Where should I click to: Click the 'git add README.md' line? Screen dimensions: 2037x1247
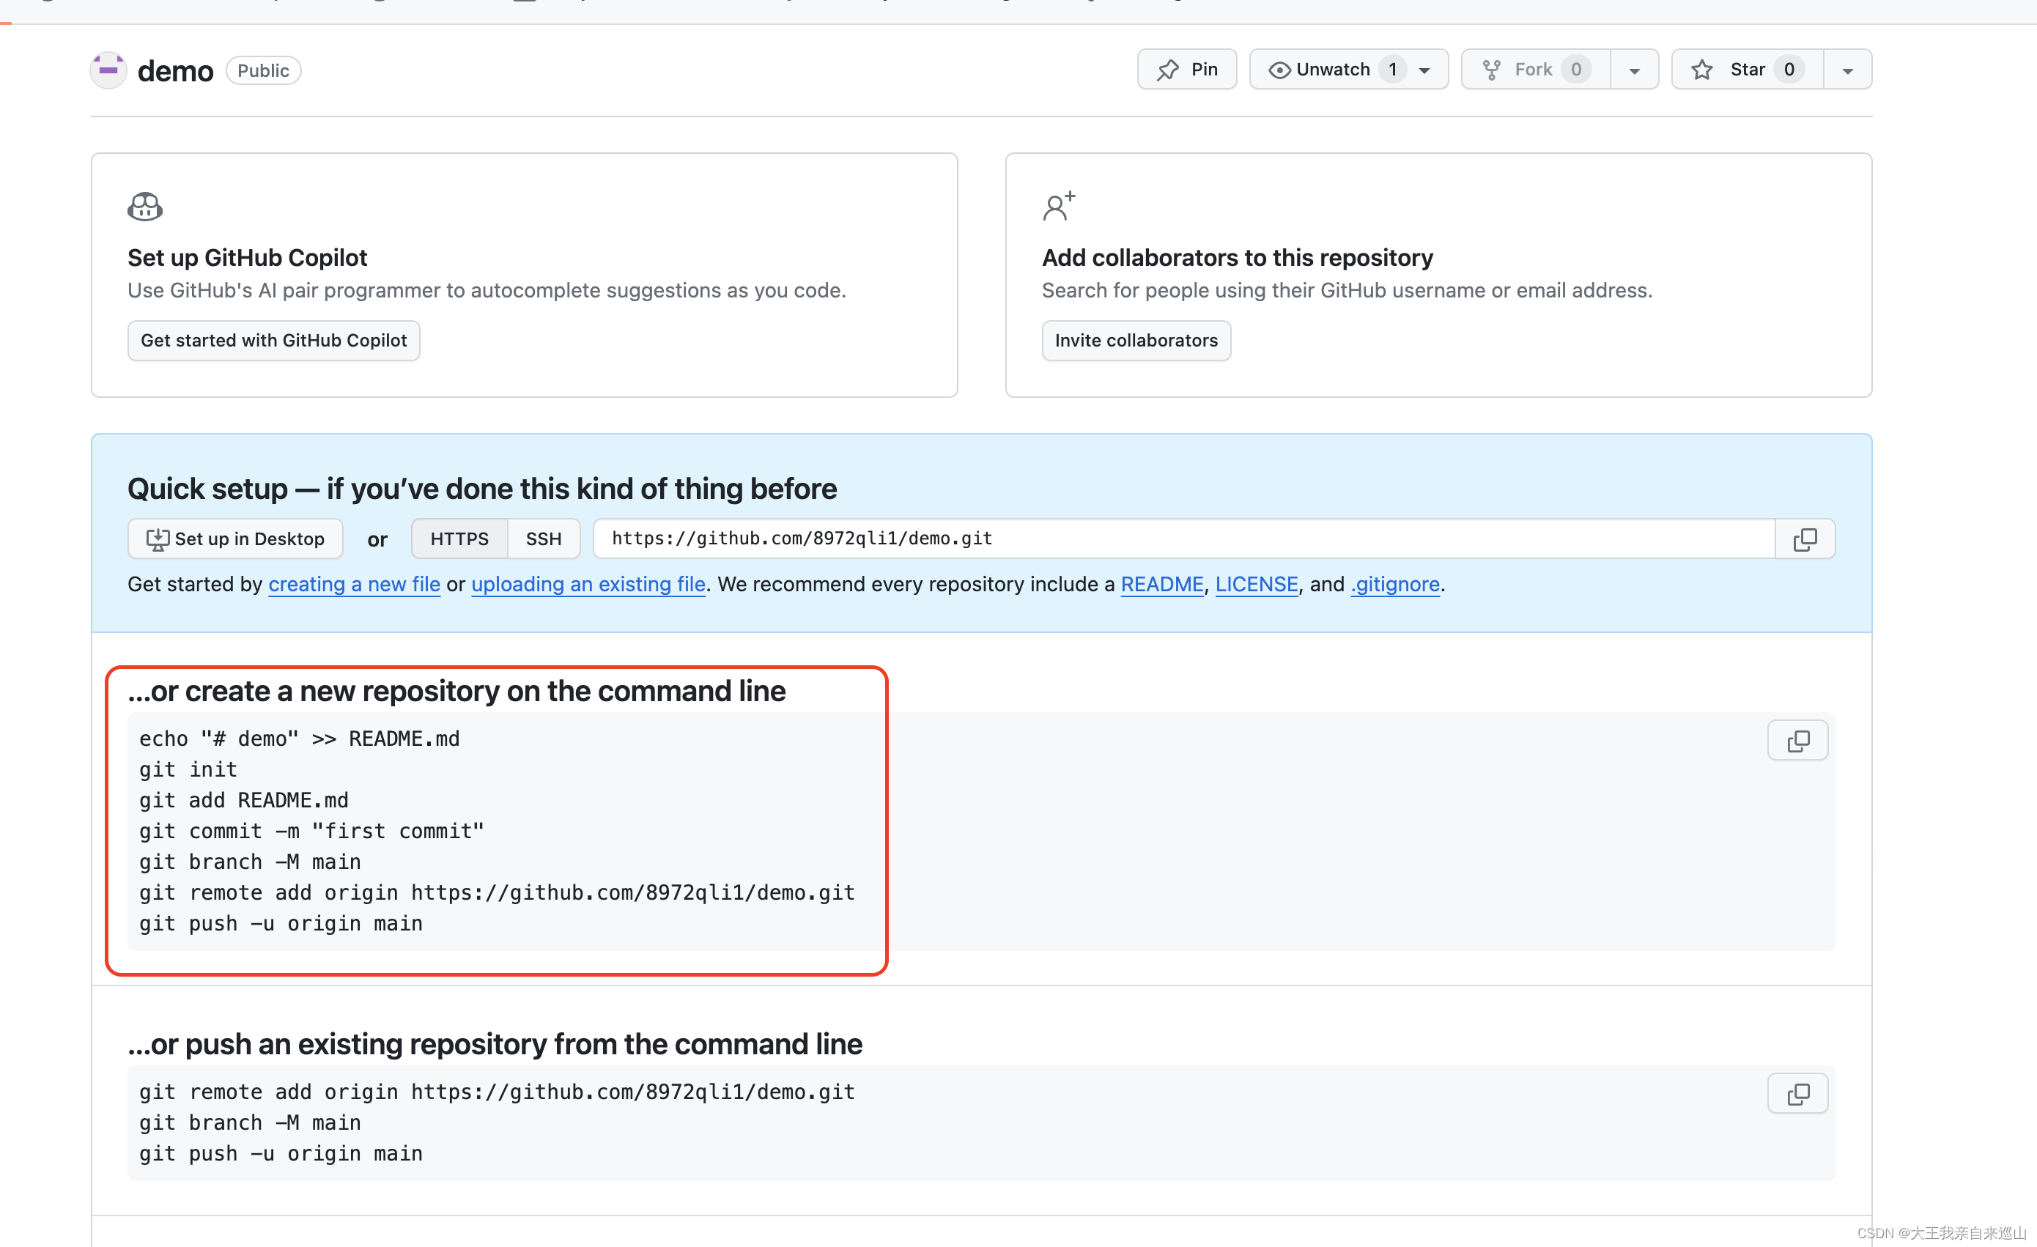[x=244, y=800]
